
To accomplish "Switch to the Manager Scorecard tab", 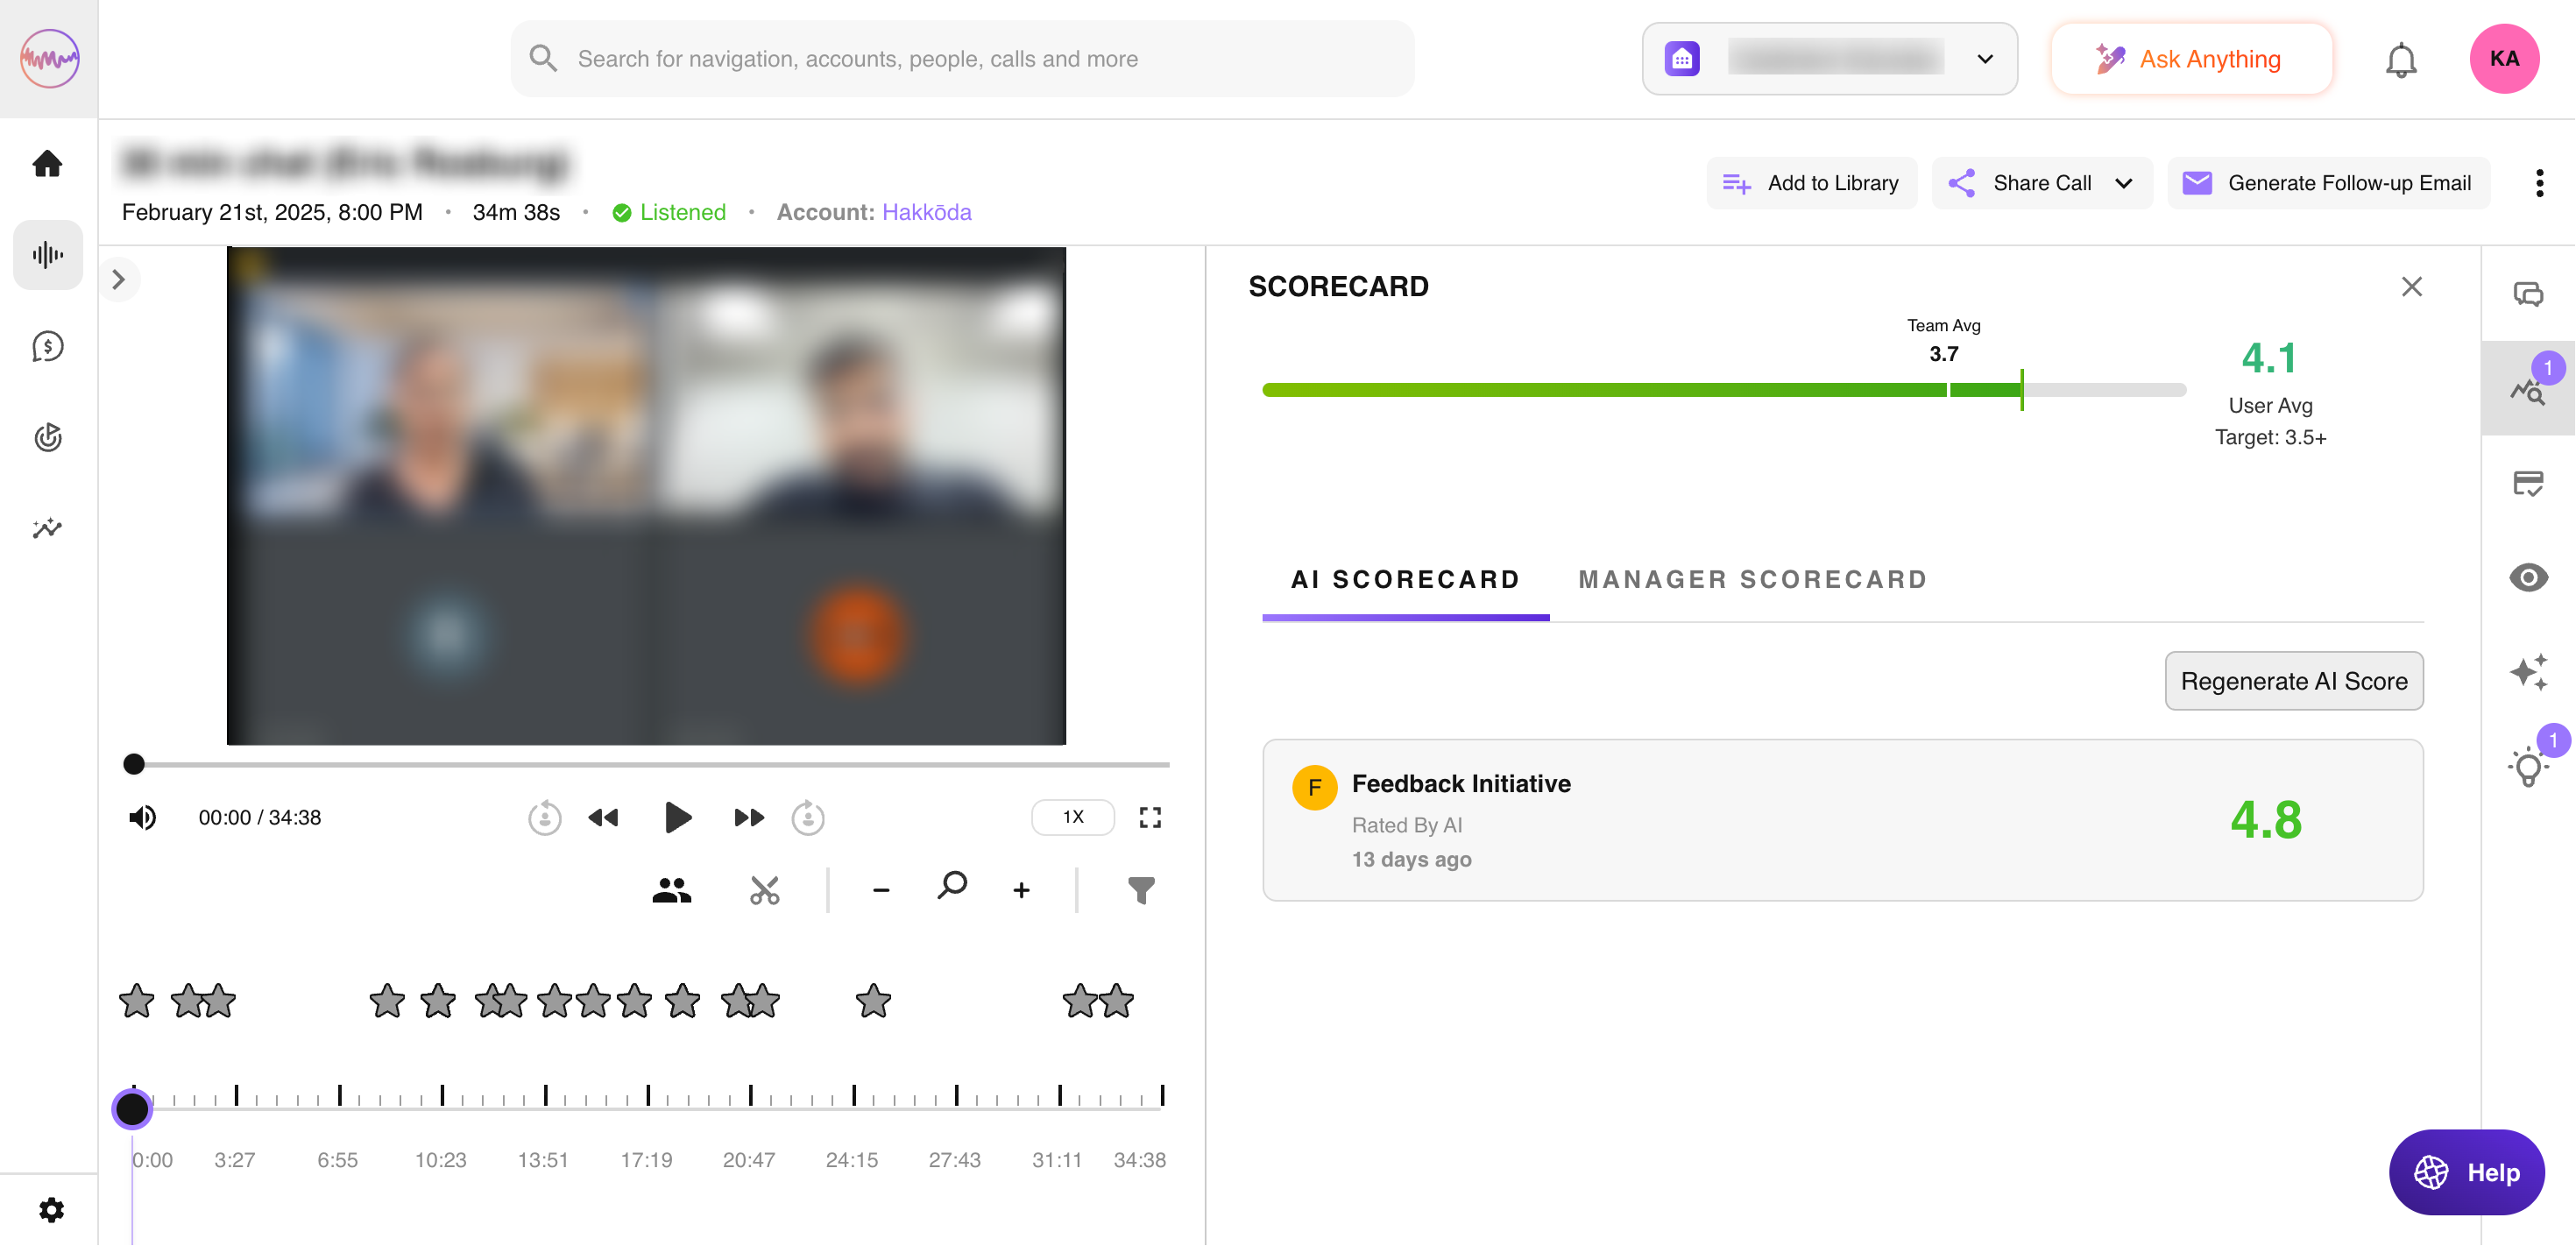I will [1752, 579].
